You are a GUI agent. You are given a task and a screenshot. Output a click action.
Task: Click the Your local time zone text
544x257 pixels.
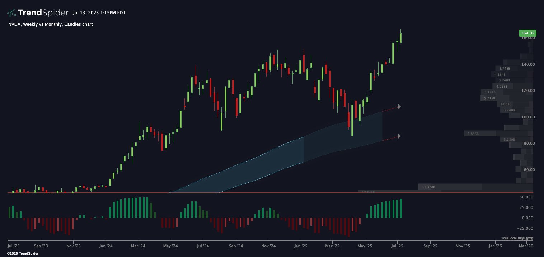(x=517, y=238)
